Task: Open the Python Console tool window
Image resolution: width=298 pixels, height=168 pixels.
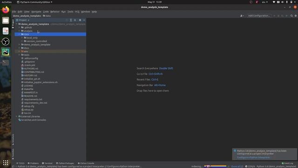Action: 86,163
